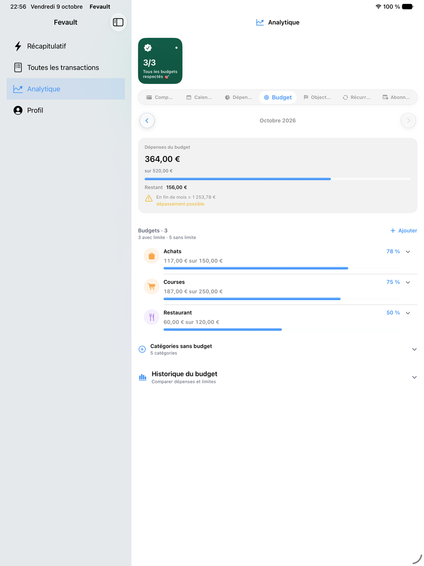Click the dépassement possible warning text
The width and height of the screenshot is (424, 566).
coord(180,204)
